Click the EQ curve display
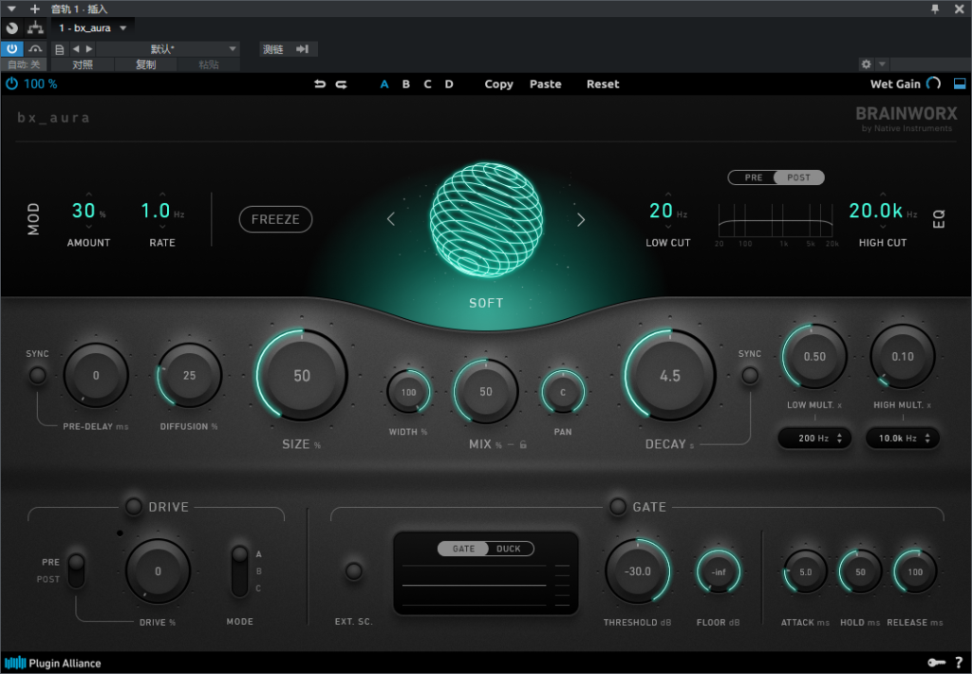This screenshot has height=674, width=972. pyautogui.click(x=776, y=220)
